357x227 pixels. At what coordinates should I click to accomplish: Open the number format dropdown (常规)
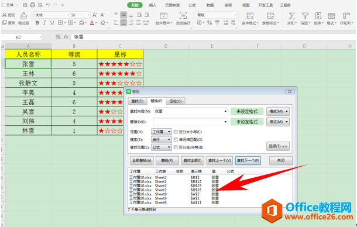point(235,15)
